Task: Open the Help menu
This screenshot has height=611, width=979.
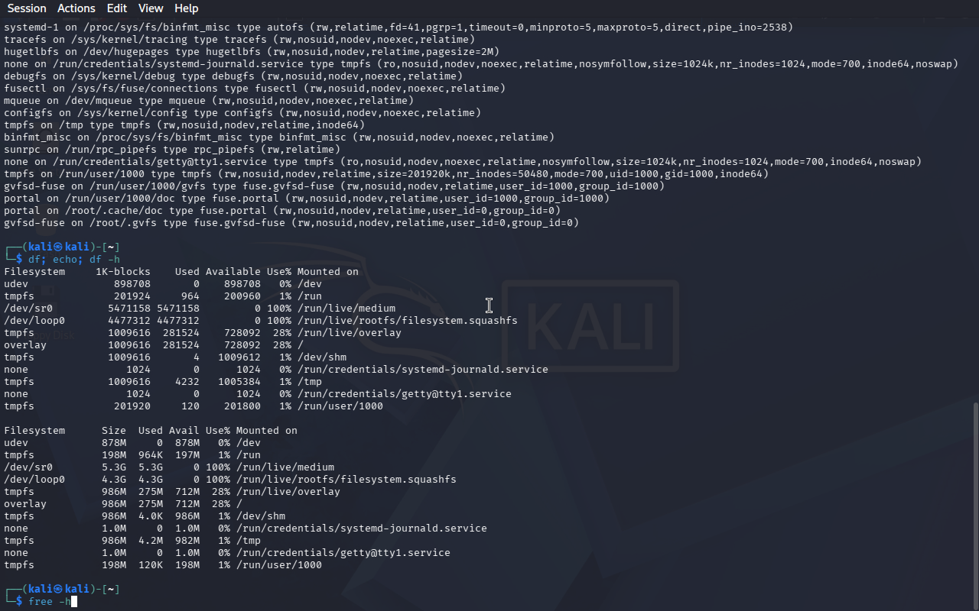Action: (x=187, y=8)
